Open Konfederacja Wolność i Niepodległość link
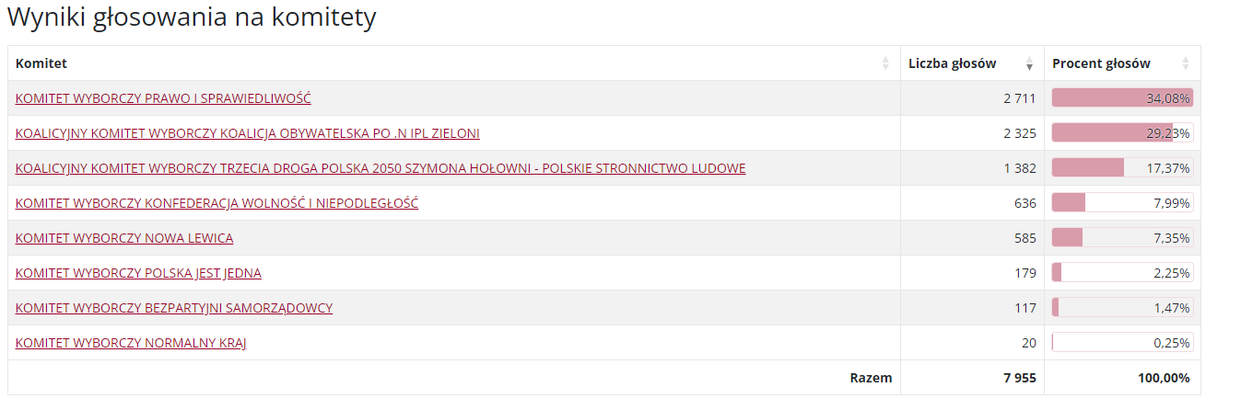 tap(217, 203)
